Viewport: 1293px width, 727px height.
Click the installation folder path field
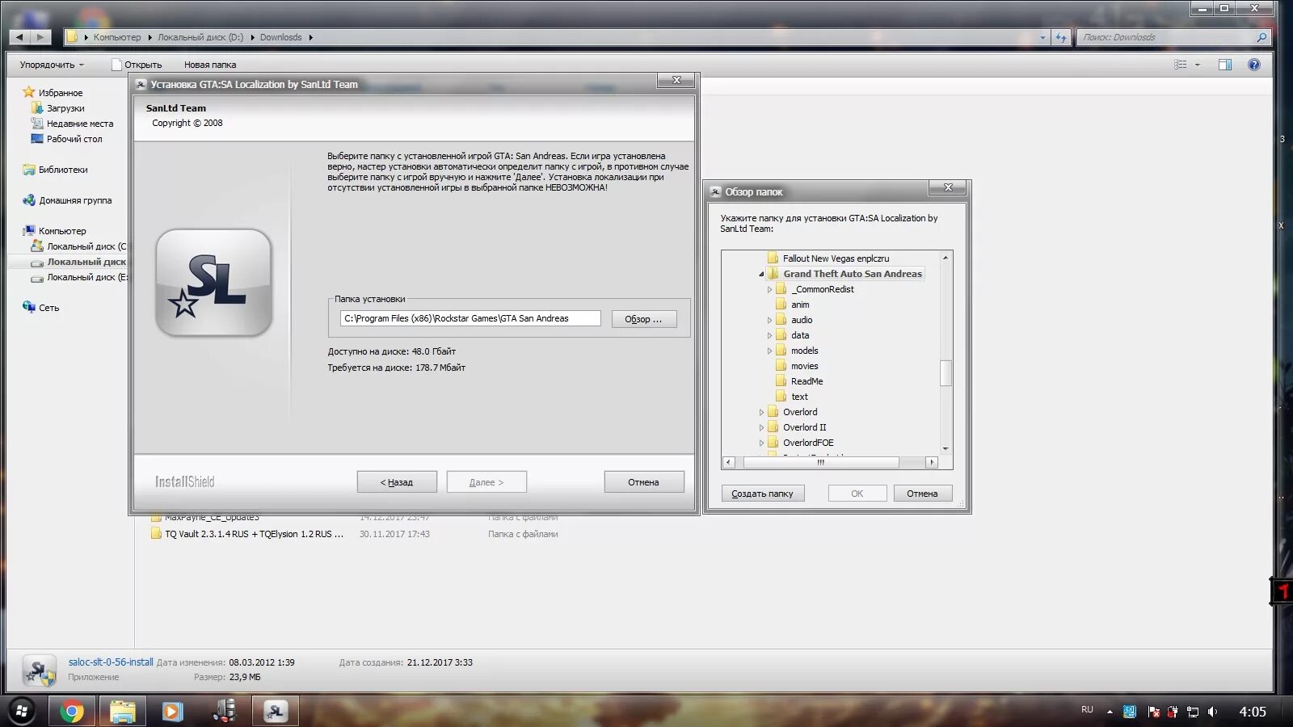tap(470, 318)
